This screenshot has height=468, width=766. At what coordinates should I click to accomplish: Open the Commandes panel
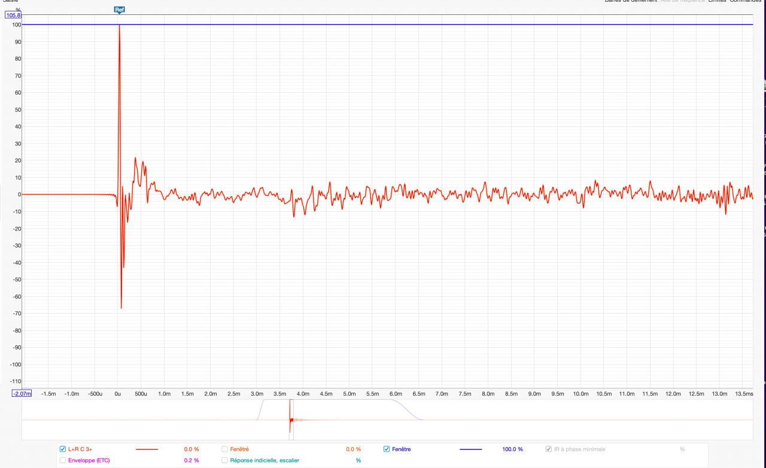[745, 1]
